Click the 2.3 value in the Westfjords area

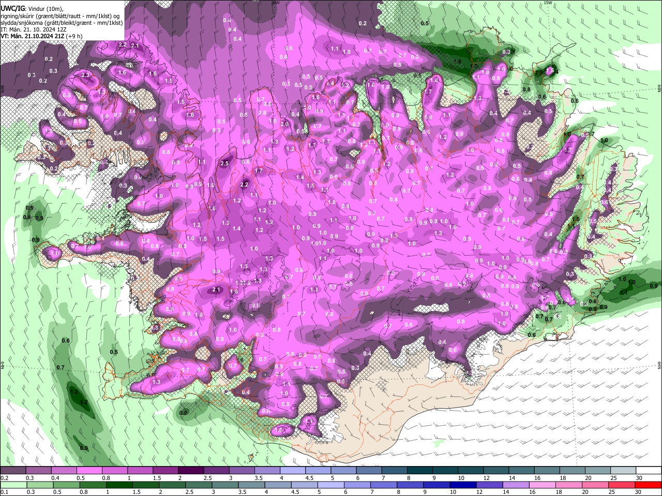pos(86,75)
